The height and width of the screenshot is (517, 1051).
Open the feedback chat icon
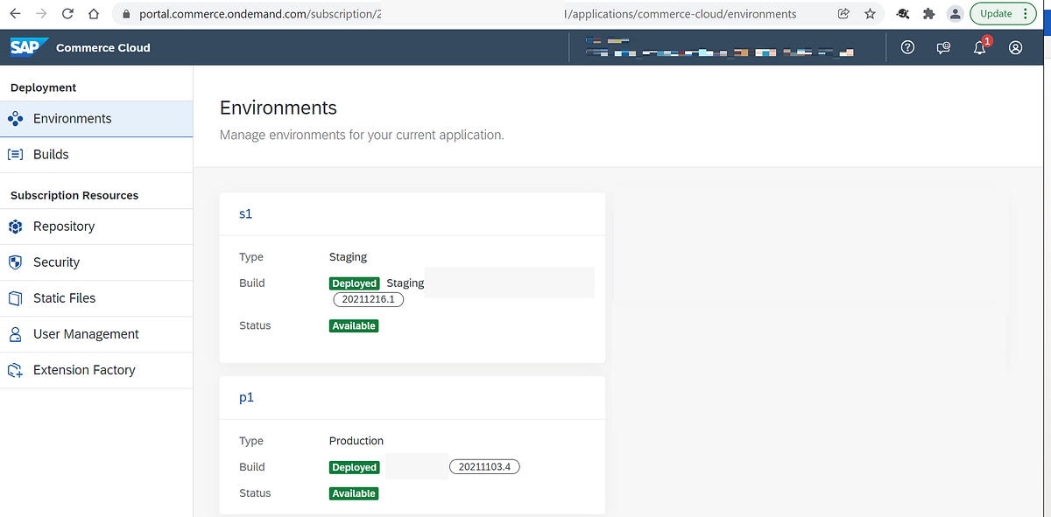[x=943, y=47]
